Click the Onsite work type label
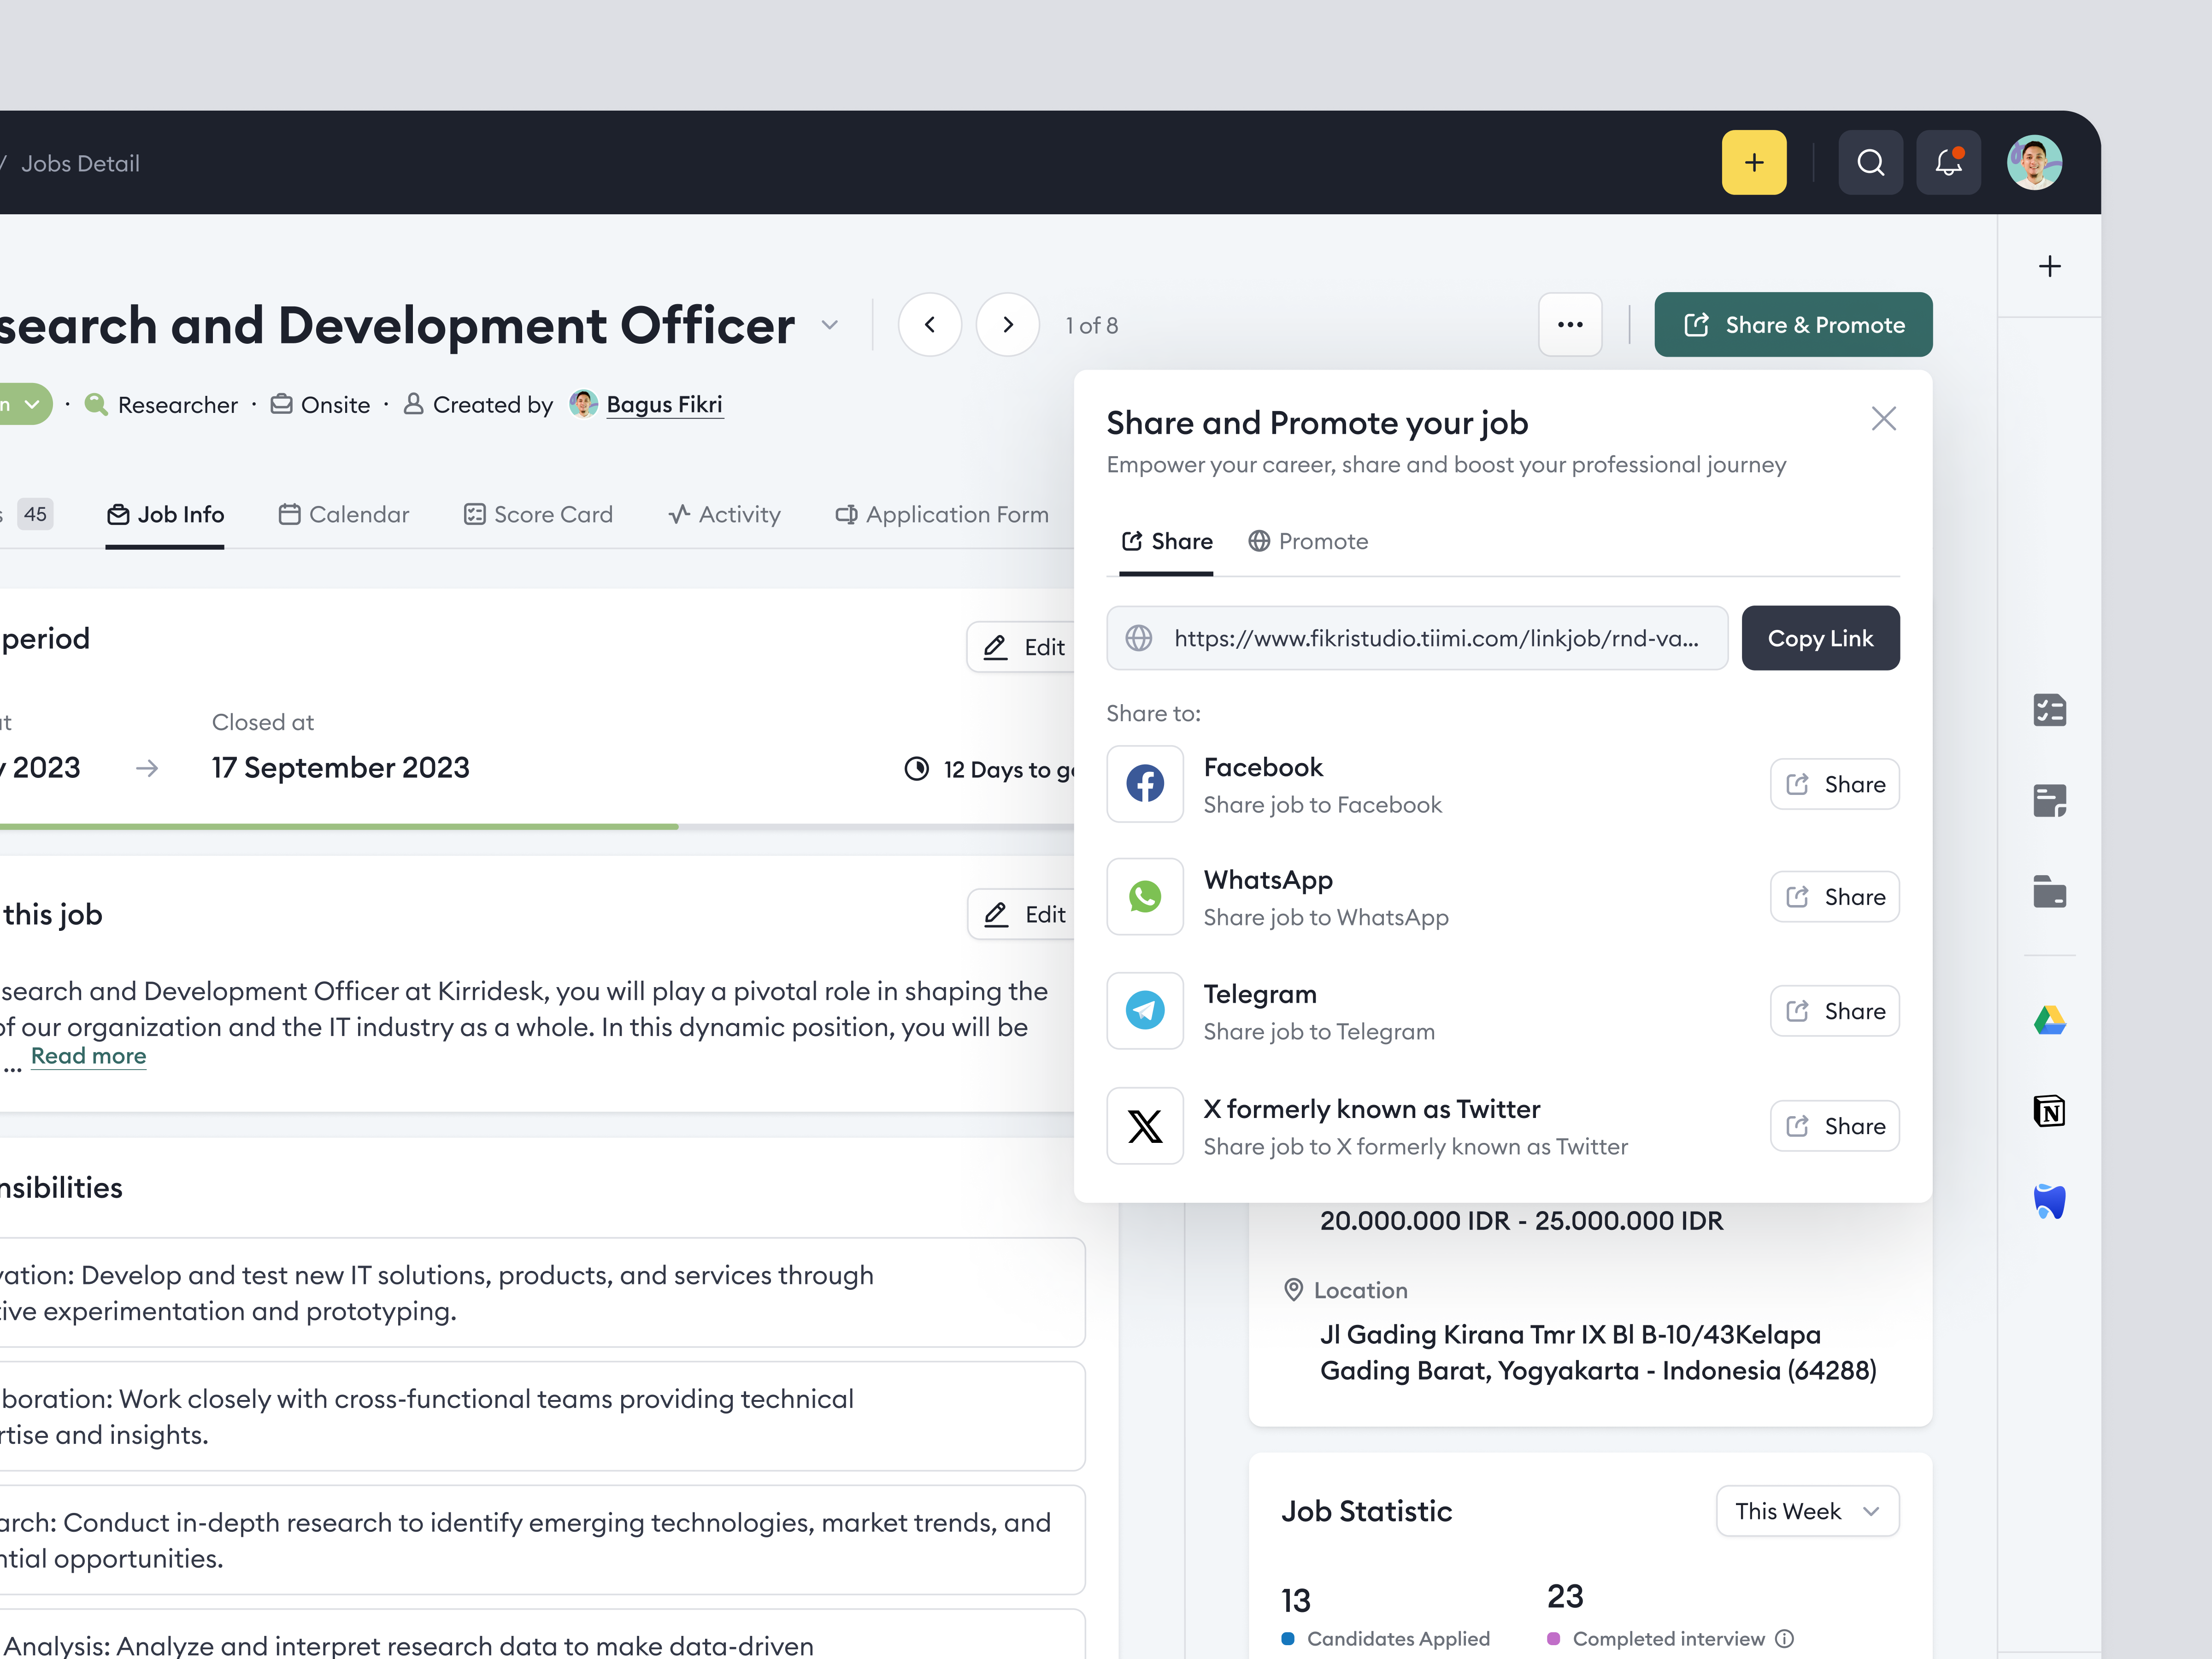2212x1659 pixels. 335,405
